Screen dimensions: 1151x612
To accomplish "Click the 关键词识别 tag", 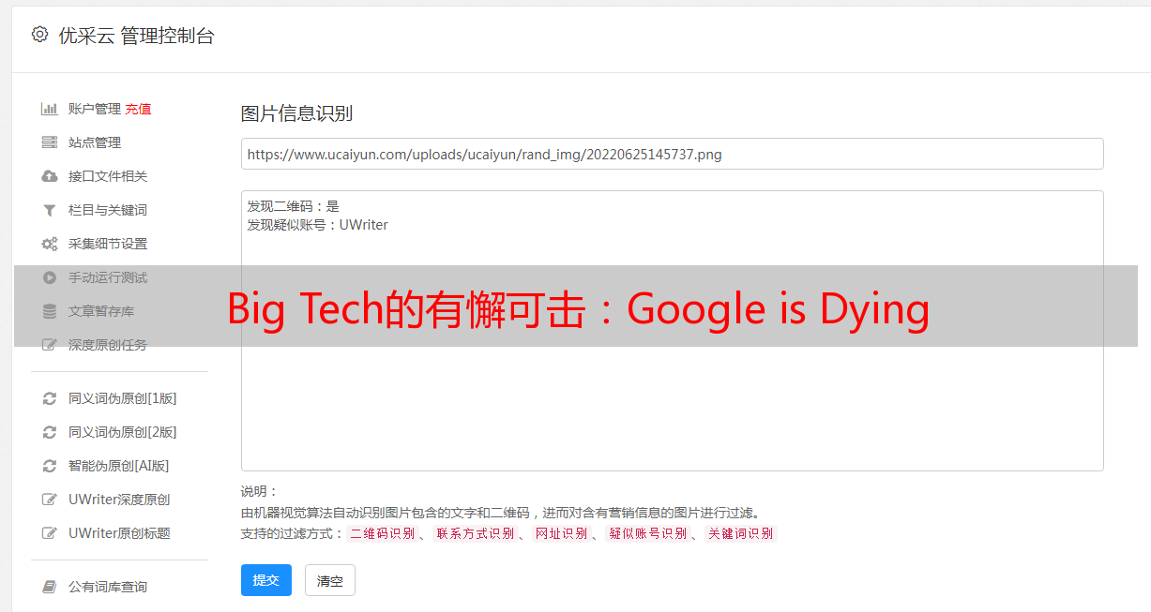I will [x=741, y=533].
